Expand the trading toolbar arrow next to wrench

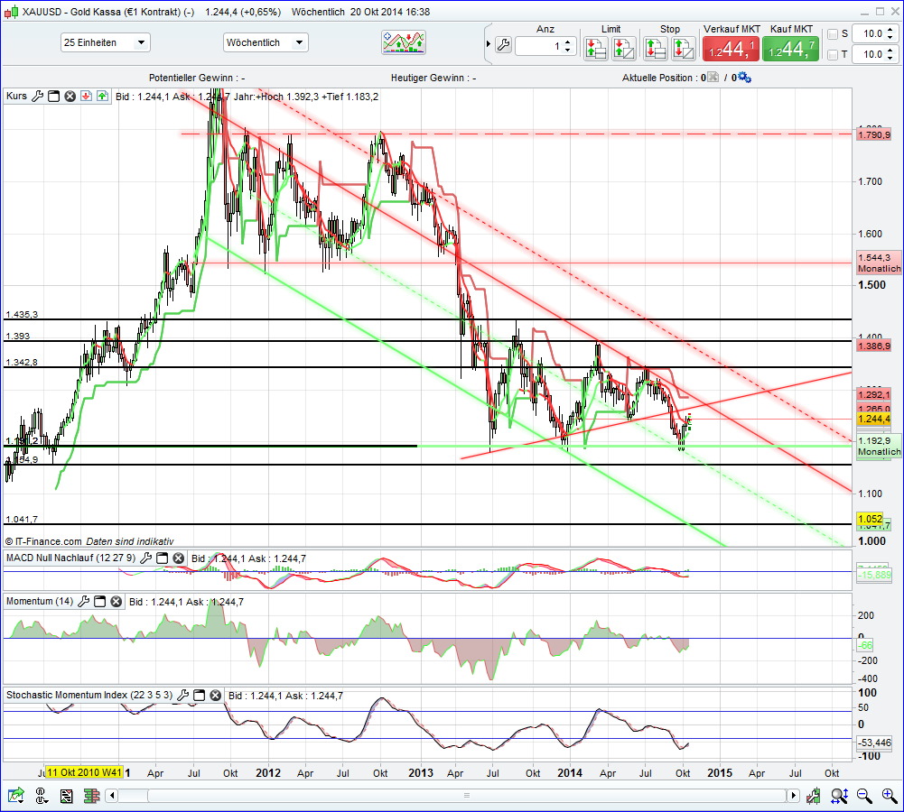(x=489, y=42)
